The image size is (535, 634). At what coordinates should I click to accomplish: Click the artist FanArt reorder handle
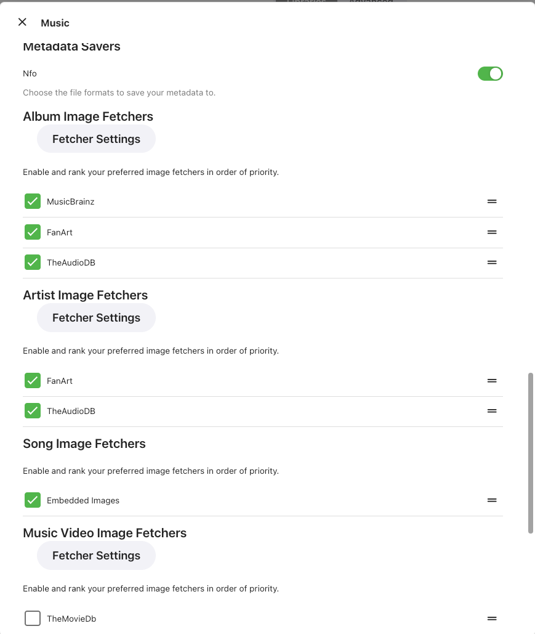click(x=492, y=381)
